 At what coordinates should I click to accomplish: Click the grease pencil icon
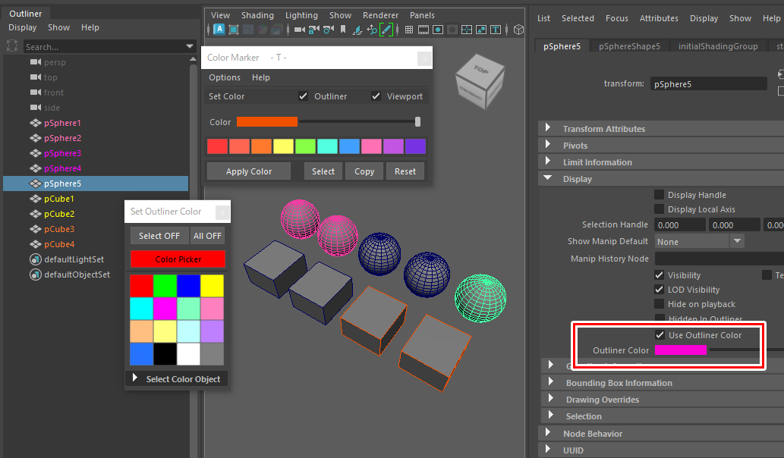[x=386, y=30]
